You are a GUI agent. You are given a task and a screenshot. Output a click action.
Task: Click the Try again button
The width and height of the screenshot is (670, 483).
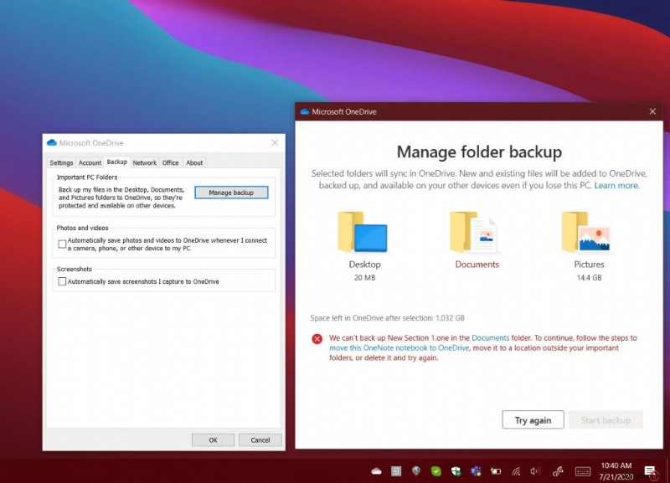[533, 419]
